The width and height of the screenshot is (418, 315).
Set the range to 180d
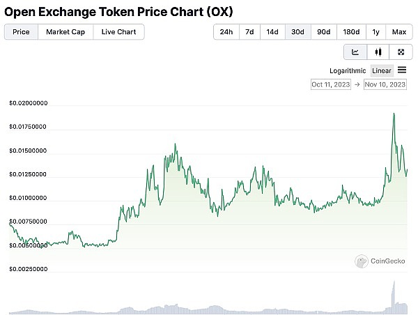[351, 32]
